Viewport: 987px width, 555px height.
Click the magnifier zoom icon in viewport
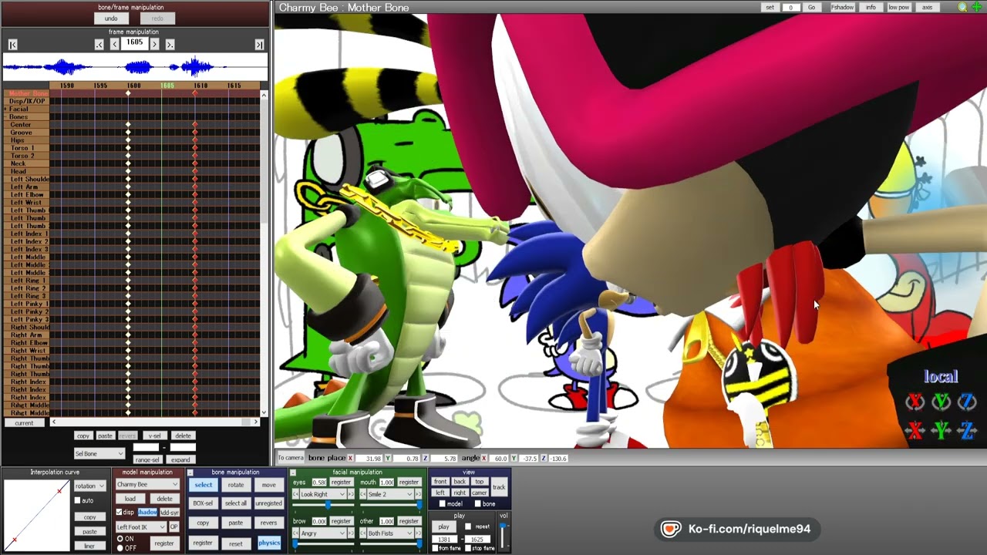click(962, 8)
